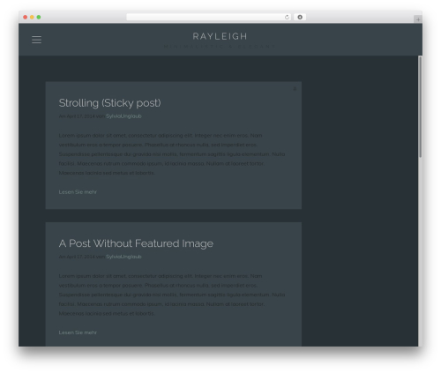Click Lesen Sie mehr in the Featured Image post
The image size is (441, 373).
(x=78, y=332)
